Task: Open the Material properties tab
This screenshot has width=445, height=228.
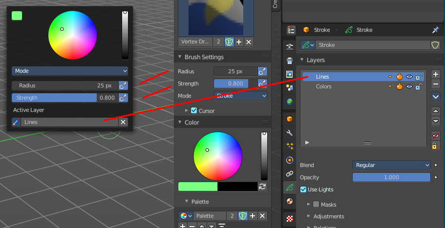Action: pos(290,201)
